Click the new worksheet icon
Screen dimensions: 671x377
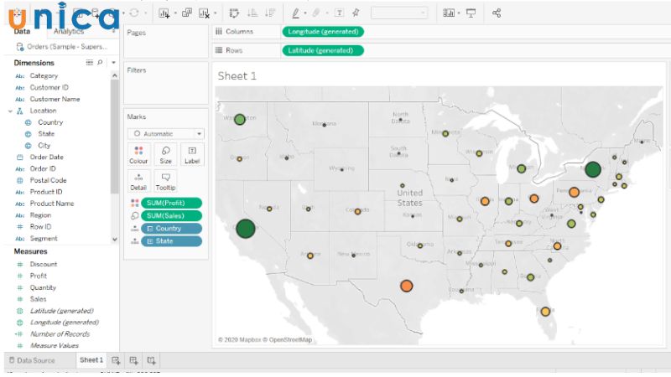[x=117, y=360]
